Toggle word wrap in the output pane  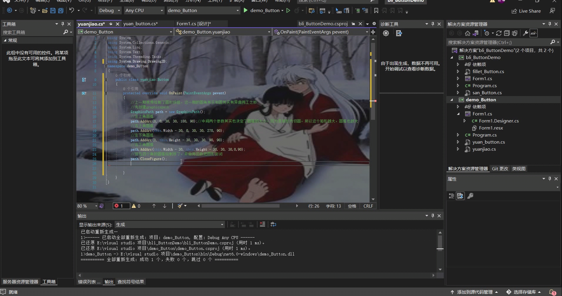[273, 224]
